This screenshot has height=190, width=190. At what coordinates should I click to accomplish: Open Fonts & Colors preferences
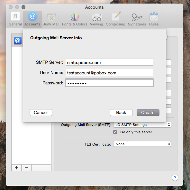click(75, 19)
